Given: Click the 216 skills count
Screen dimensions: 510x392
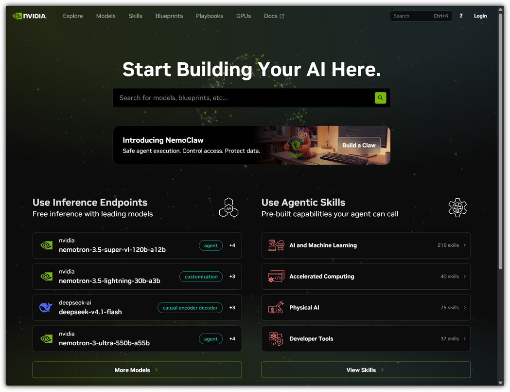Looking at the screenshot, I should pos(448,245).
